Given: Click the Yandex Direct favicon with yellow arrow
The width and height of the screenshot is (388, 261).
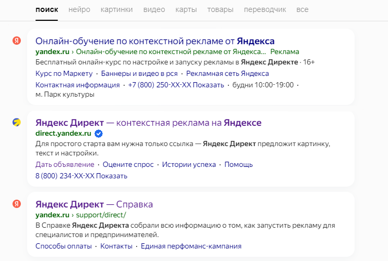Looking at the screenshot, I should pyautogui.click(x=17, y=122).
